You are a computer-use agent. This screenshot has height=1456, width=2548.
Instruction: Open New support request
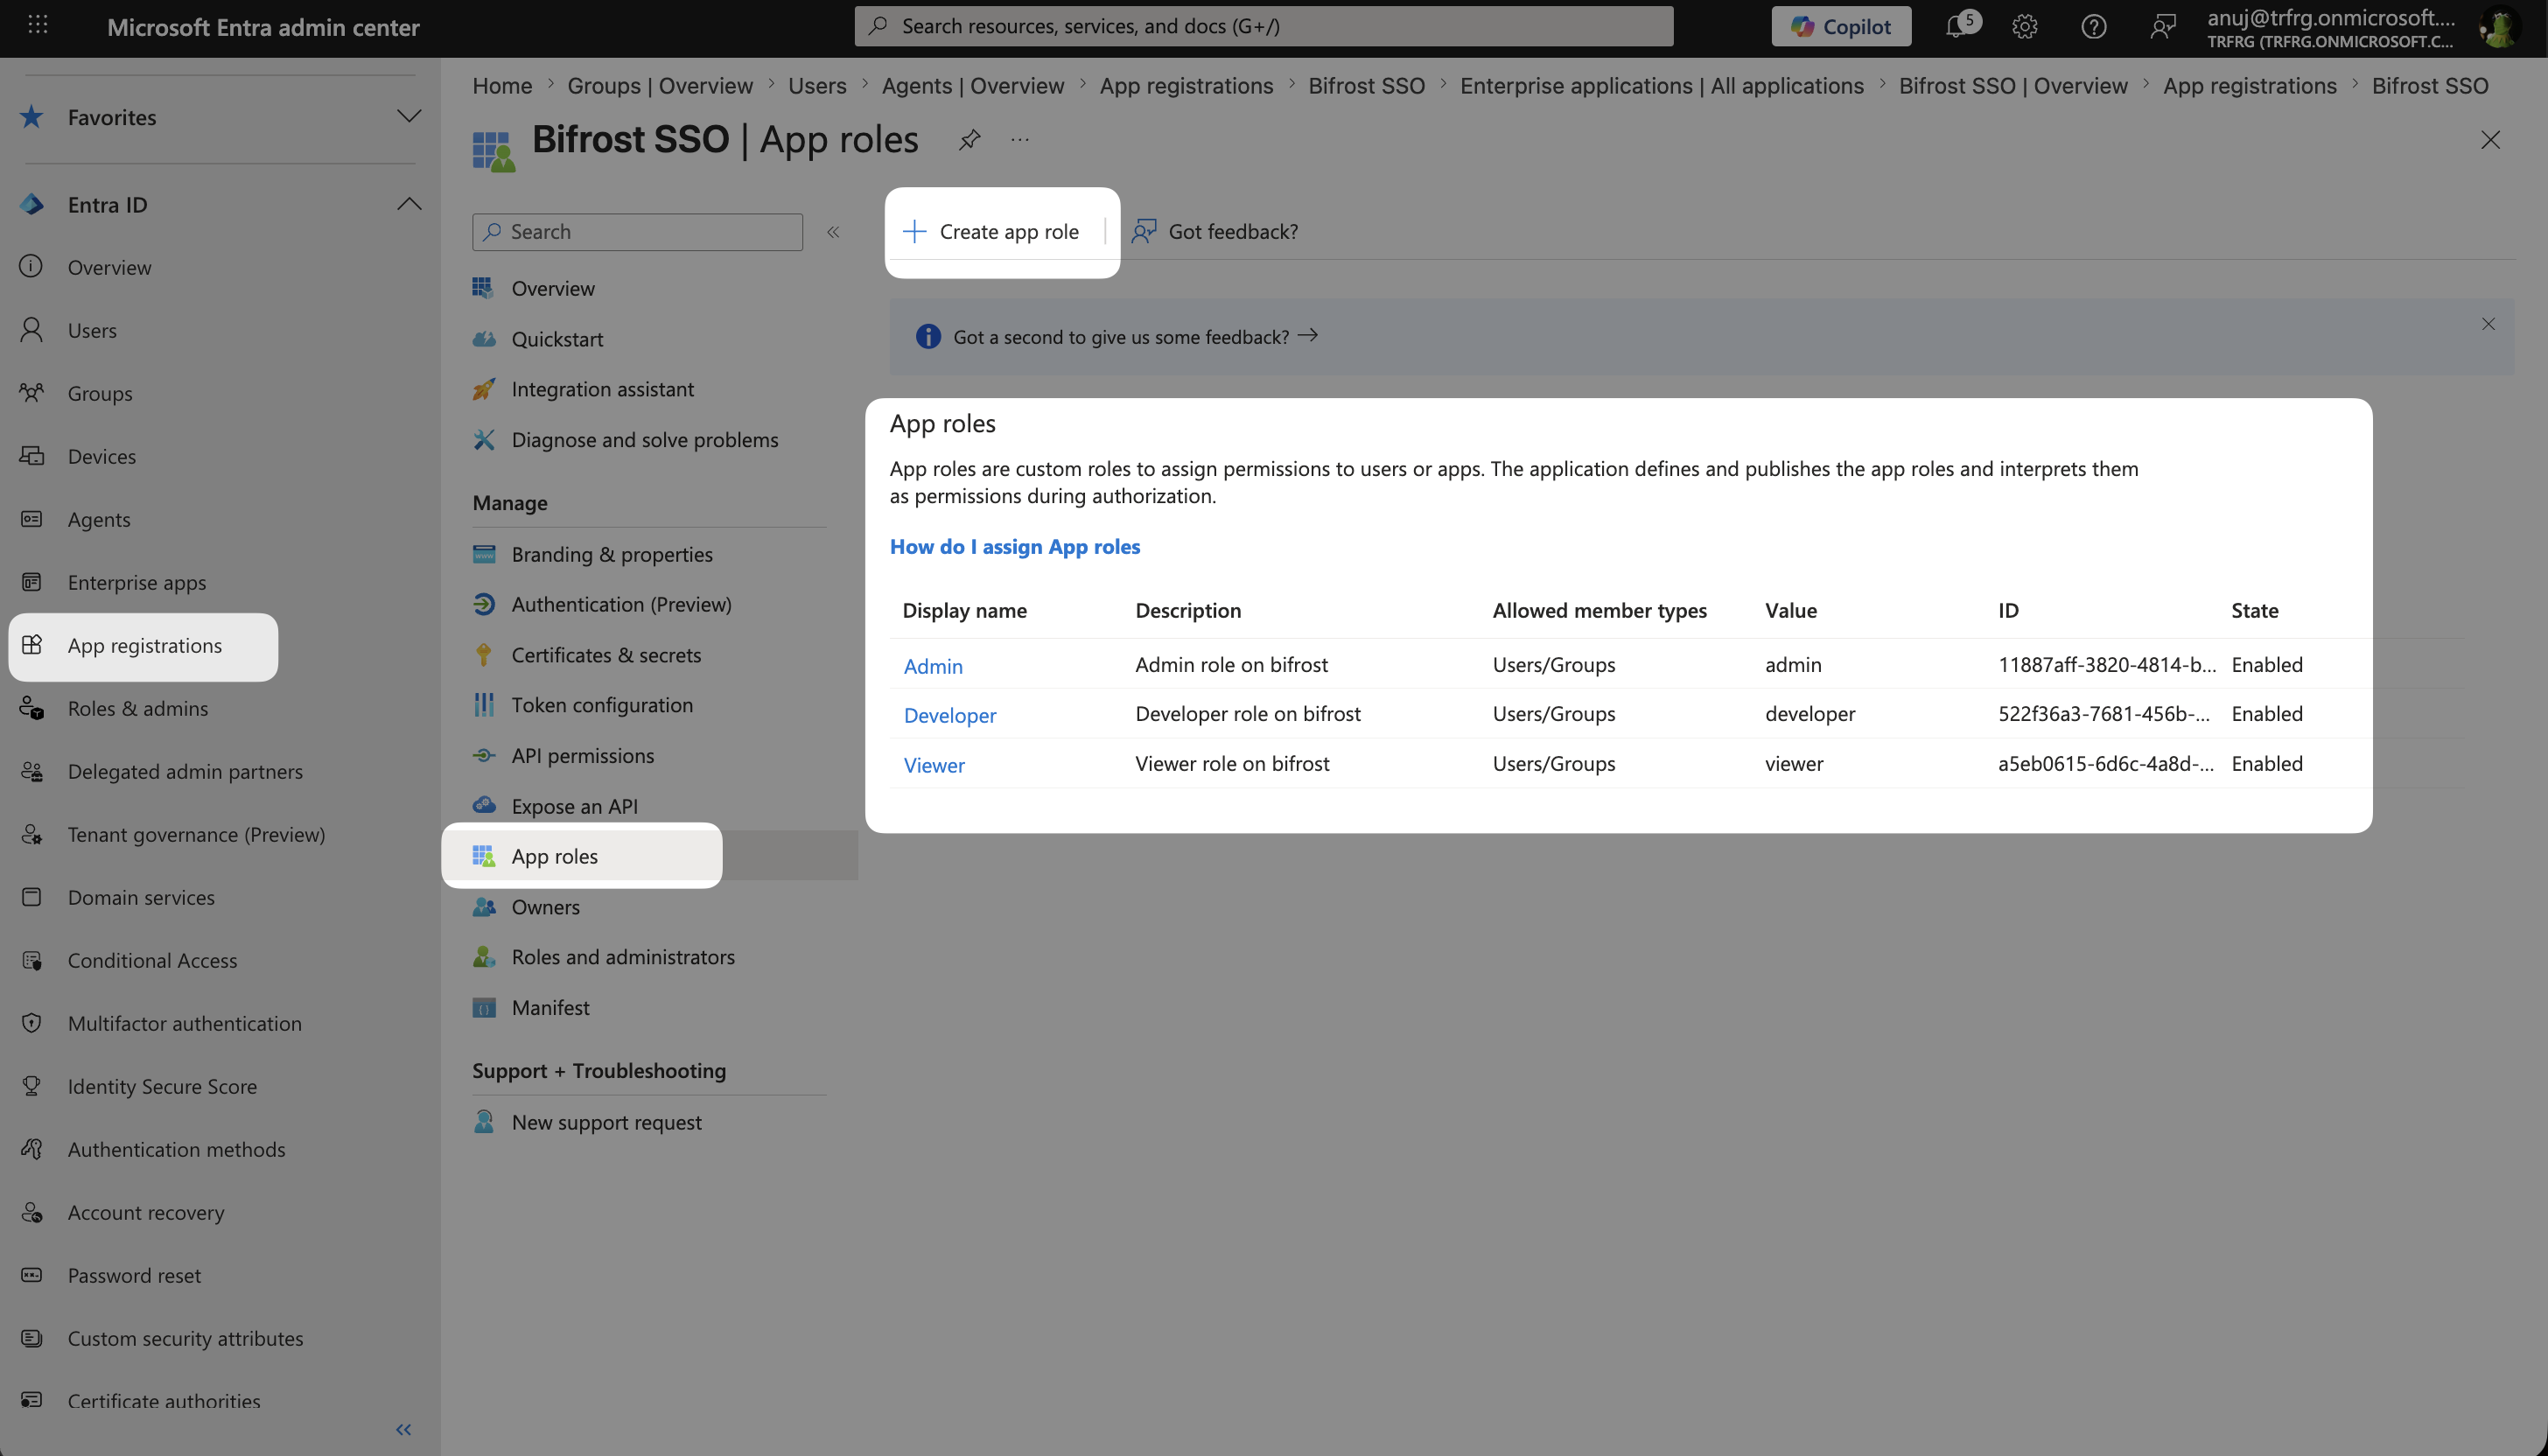[x=606, y=1122]
